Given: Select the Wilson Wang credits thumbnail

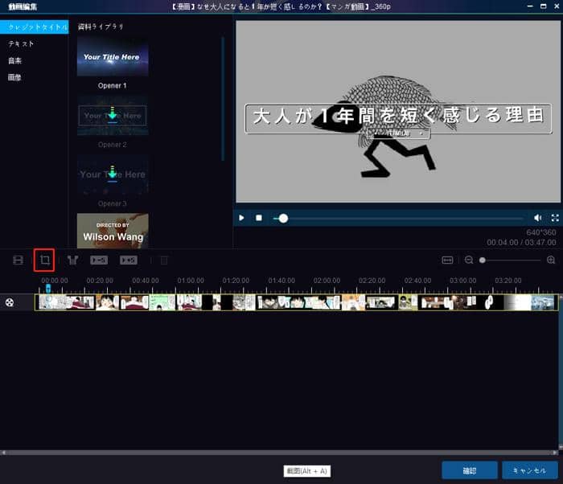Looking at the screenshot, I should [x=113, y=231].
